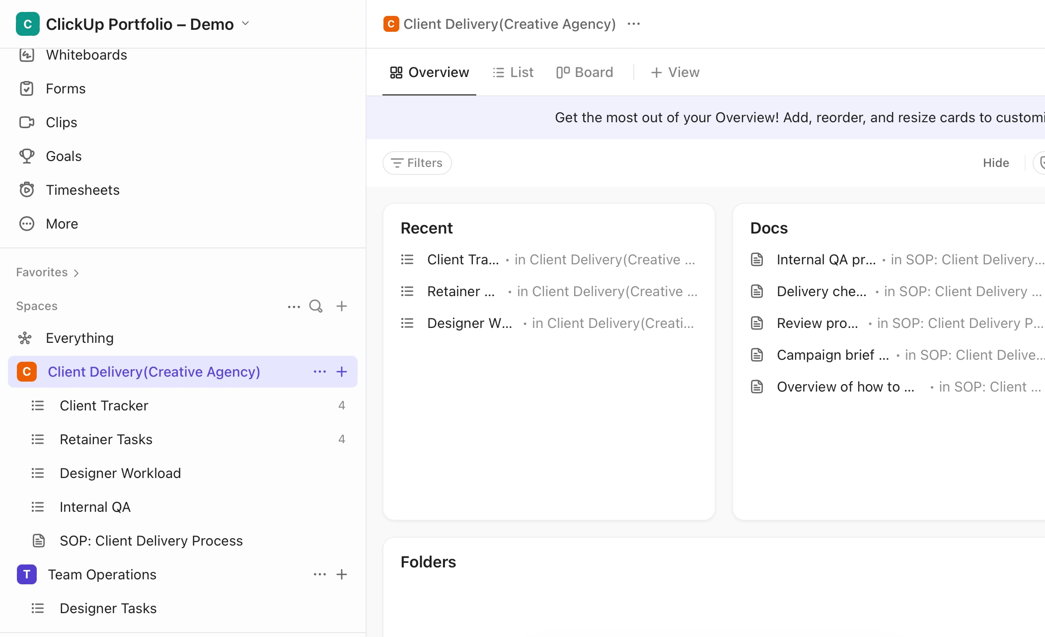The height and width of the screenshot is (637, 1045).
Task: Click the Retainer Tasks count 4
Action: pyautogui.click(x=342, y=439)
